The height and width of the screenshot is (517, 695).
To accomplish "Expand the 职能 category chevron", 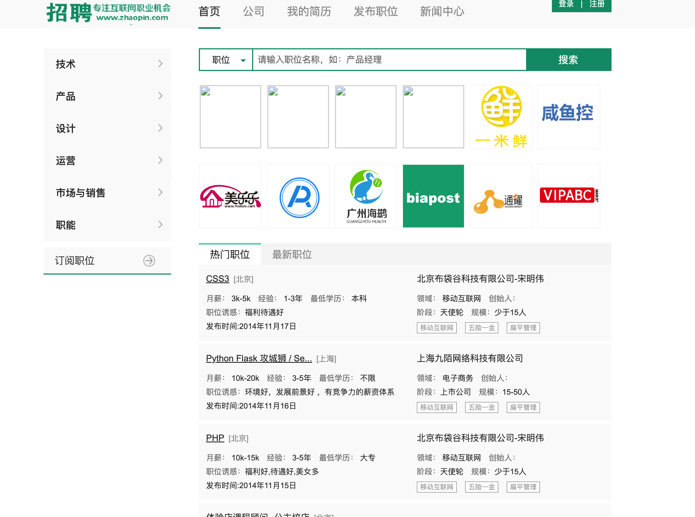I will point(160,224).
